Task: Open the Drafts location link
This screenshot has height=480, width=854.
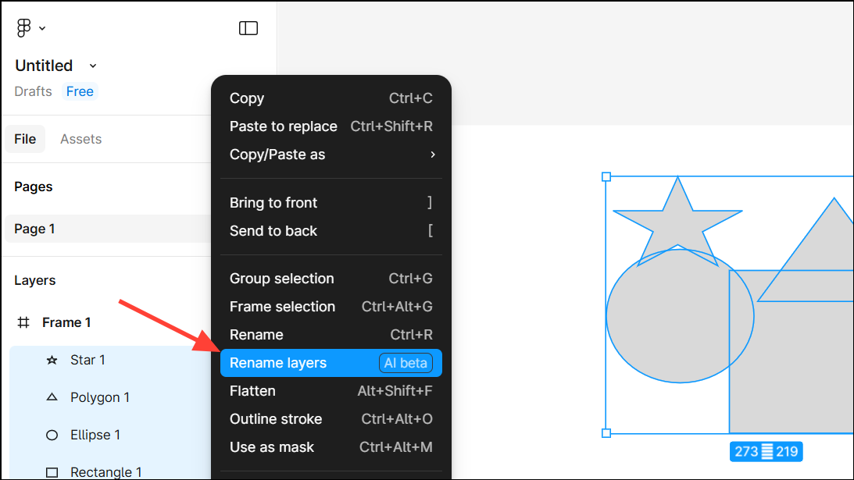Action: (33, 91)
